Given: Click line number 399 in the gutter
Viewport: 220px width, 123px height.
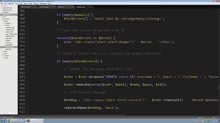Looking at the screenshot, I should click(22, 61).
